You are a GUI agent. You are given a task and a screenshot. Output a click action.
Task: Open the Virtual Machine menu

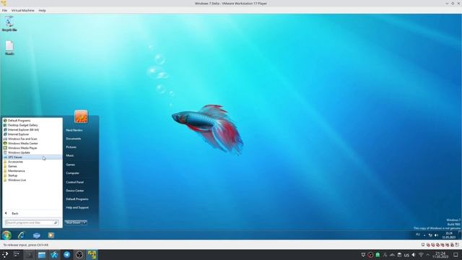tap(23, 10)
